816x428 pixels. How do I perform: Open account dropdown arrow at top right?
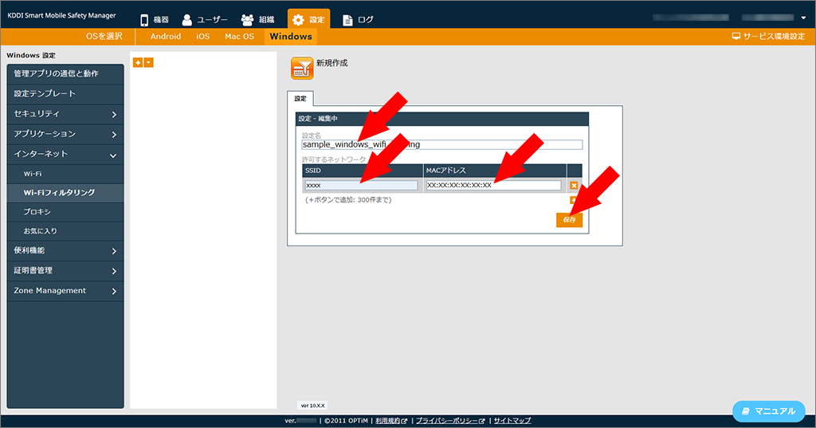coord(803,18)
